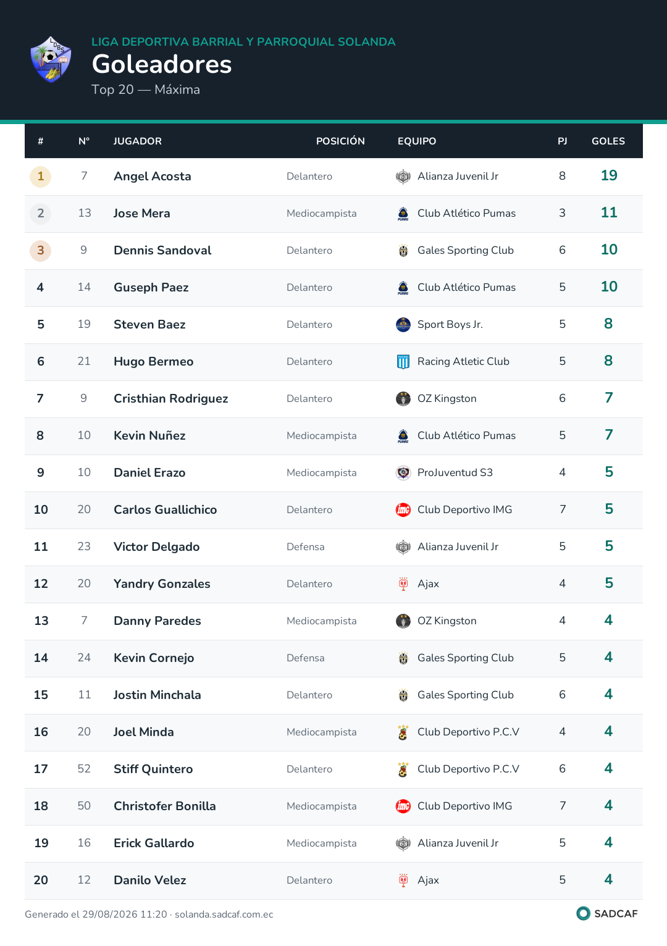Click OZ Kingston badge in Cristhian Rodriguez row
The width and height of the screenshot is (667, 946).
(403, 399)
